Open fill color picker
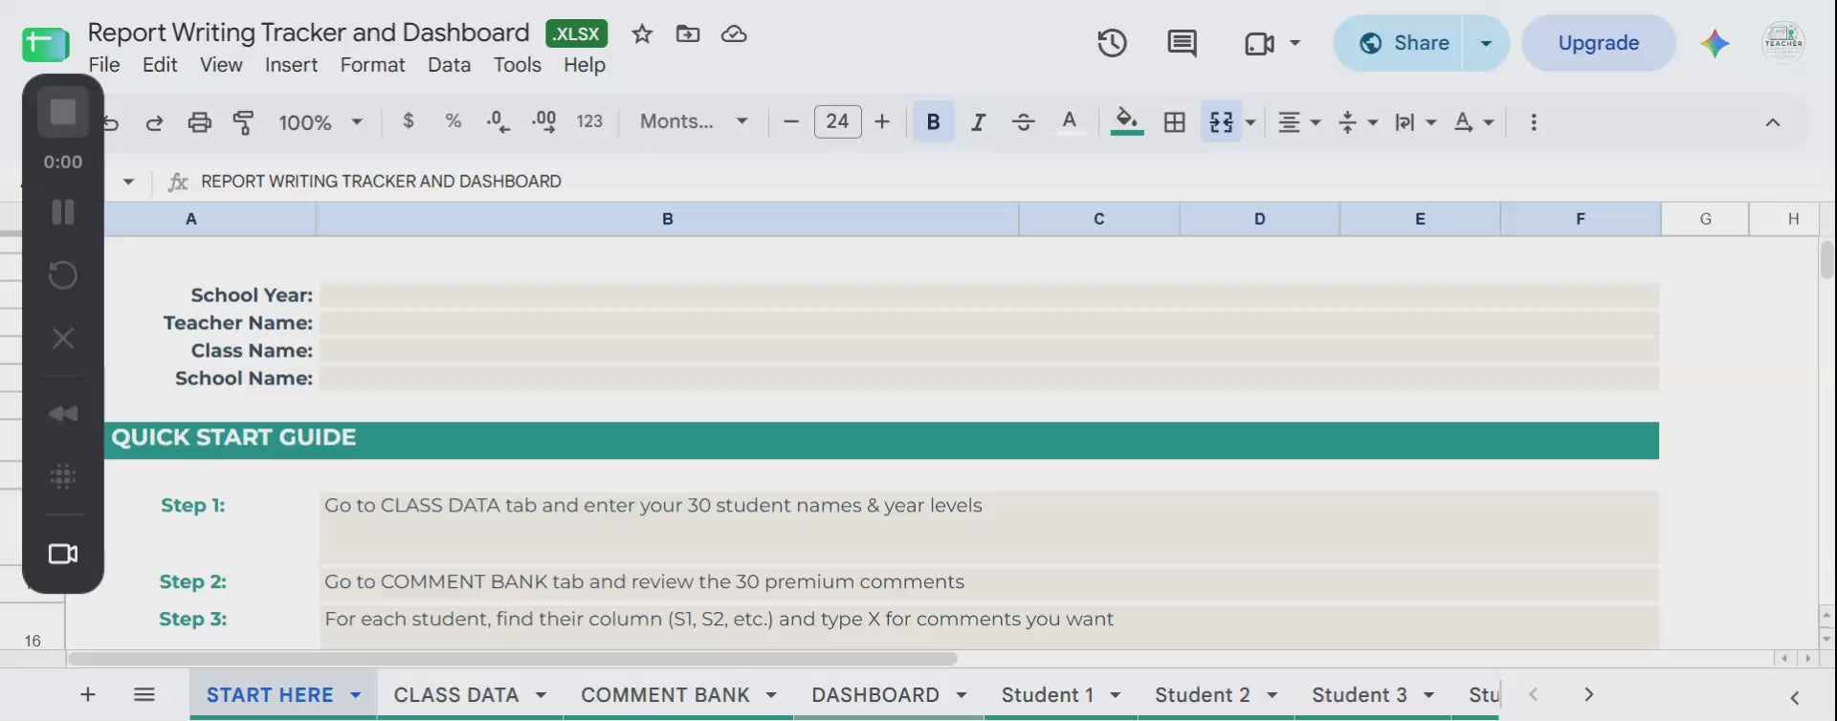The image size is (1837, 721). [x=1127, y=122]
